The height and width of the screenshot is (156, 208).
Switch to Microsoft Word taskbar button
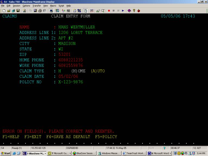pyautogui.click(x=159, y=153)
